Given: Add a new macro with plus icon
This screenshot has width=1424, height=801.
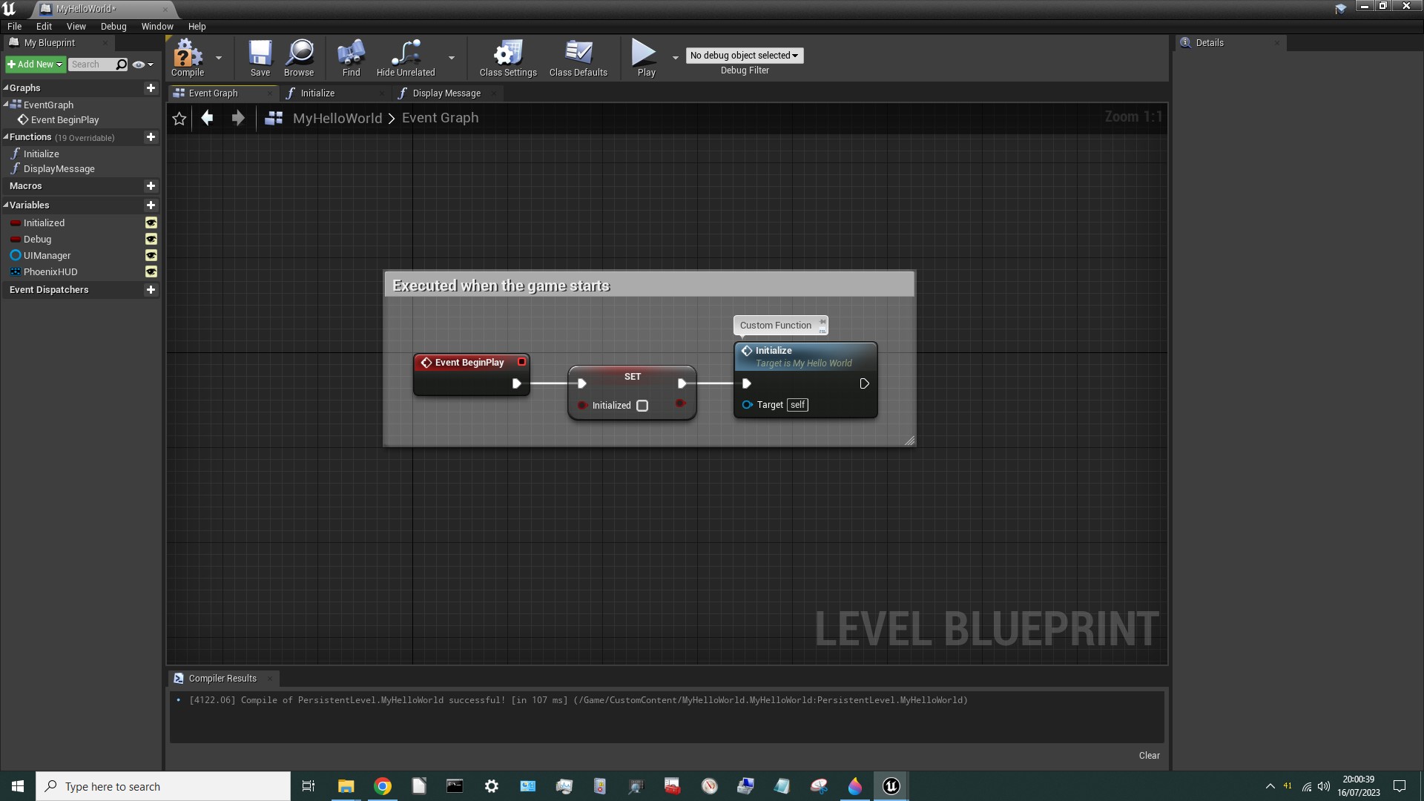Looking at the screenshot, I should [151, 186].
